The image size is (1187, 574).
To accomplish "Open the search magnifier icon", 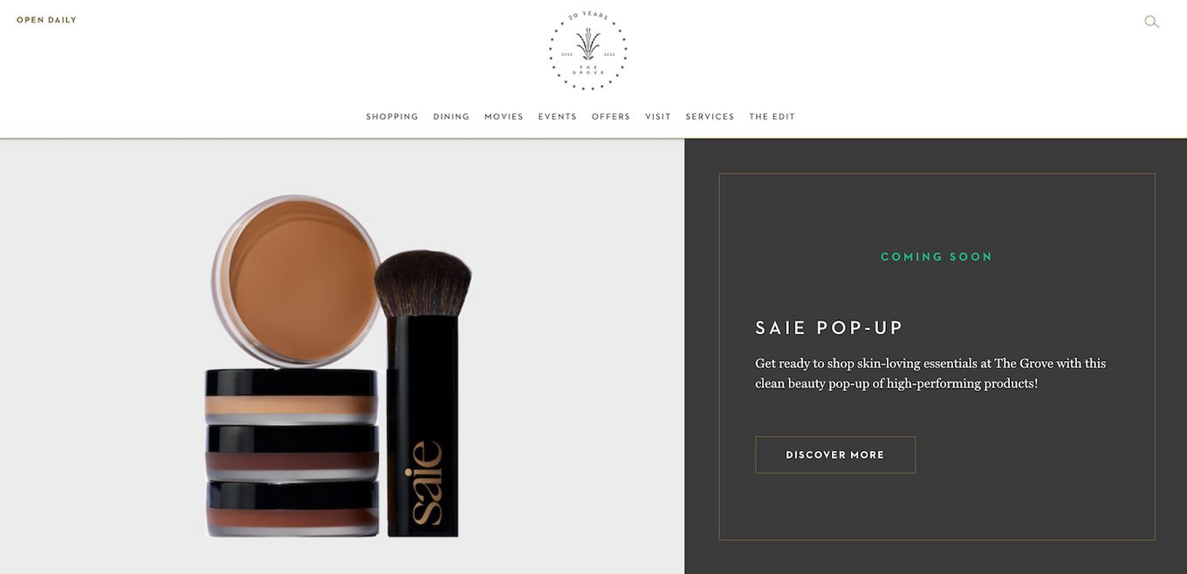I will point(1151,22).
